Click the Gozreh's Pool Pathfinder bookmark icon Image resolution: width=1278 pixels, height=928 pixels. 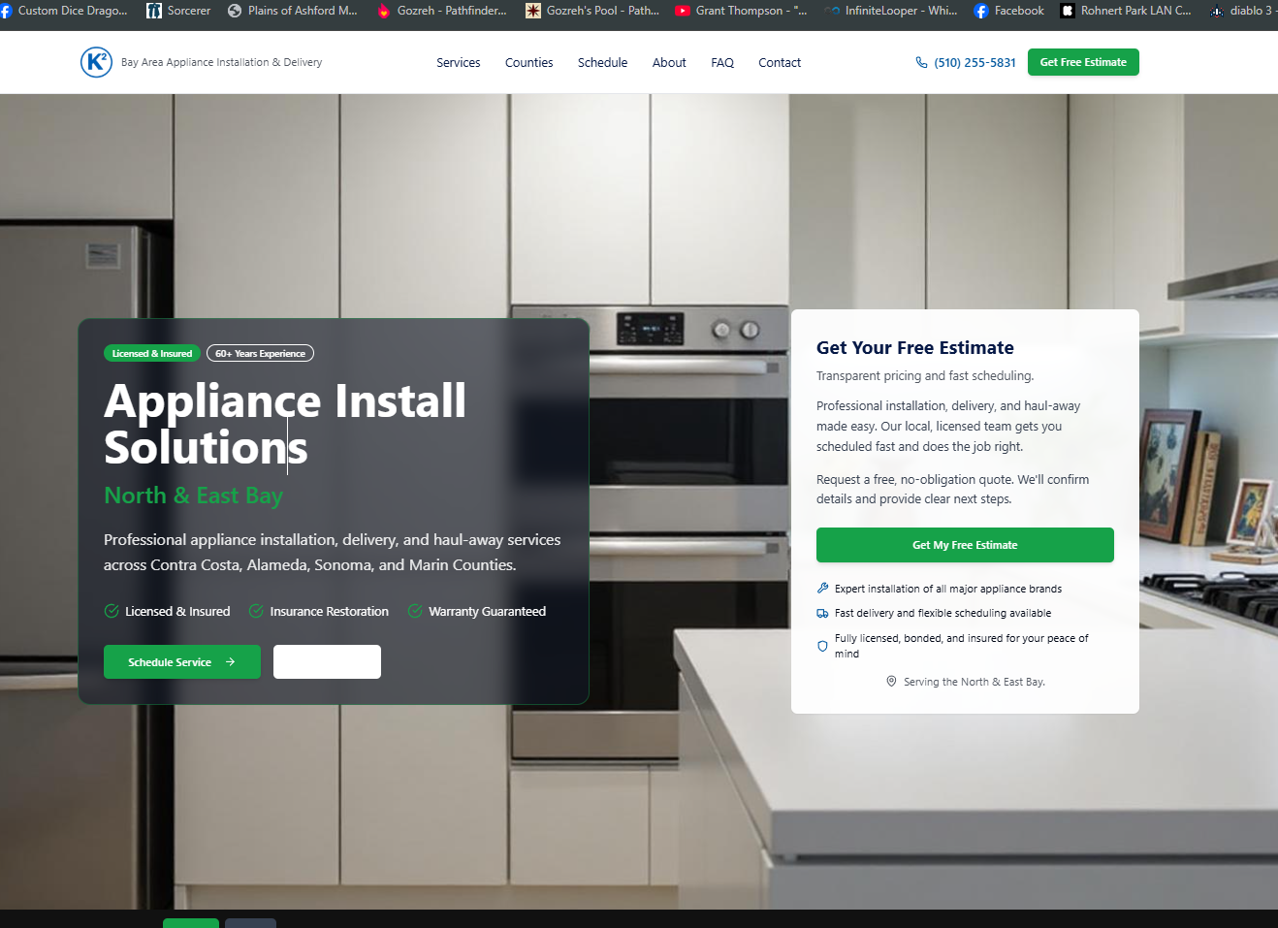(x=532, y=11)
